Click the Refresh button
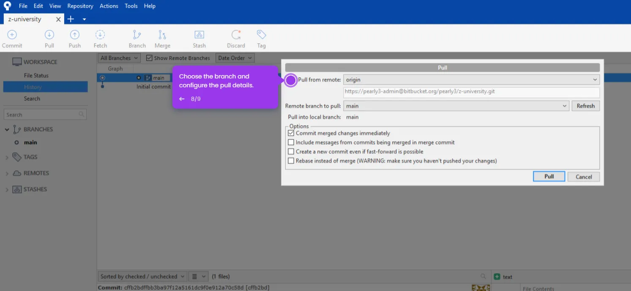Image resolution: width=631 pixels, height=291 pixels. (x=585, y=106)
